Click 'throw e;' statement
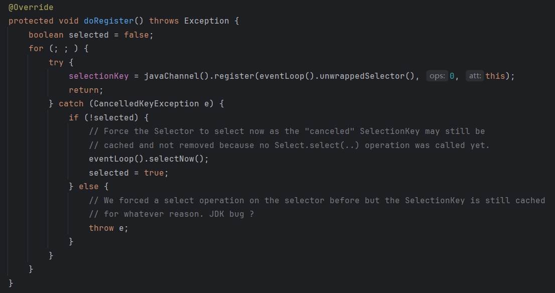Screen dimensions: 555x293 click(x=108, y=228)
